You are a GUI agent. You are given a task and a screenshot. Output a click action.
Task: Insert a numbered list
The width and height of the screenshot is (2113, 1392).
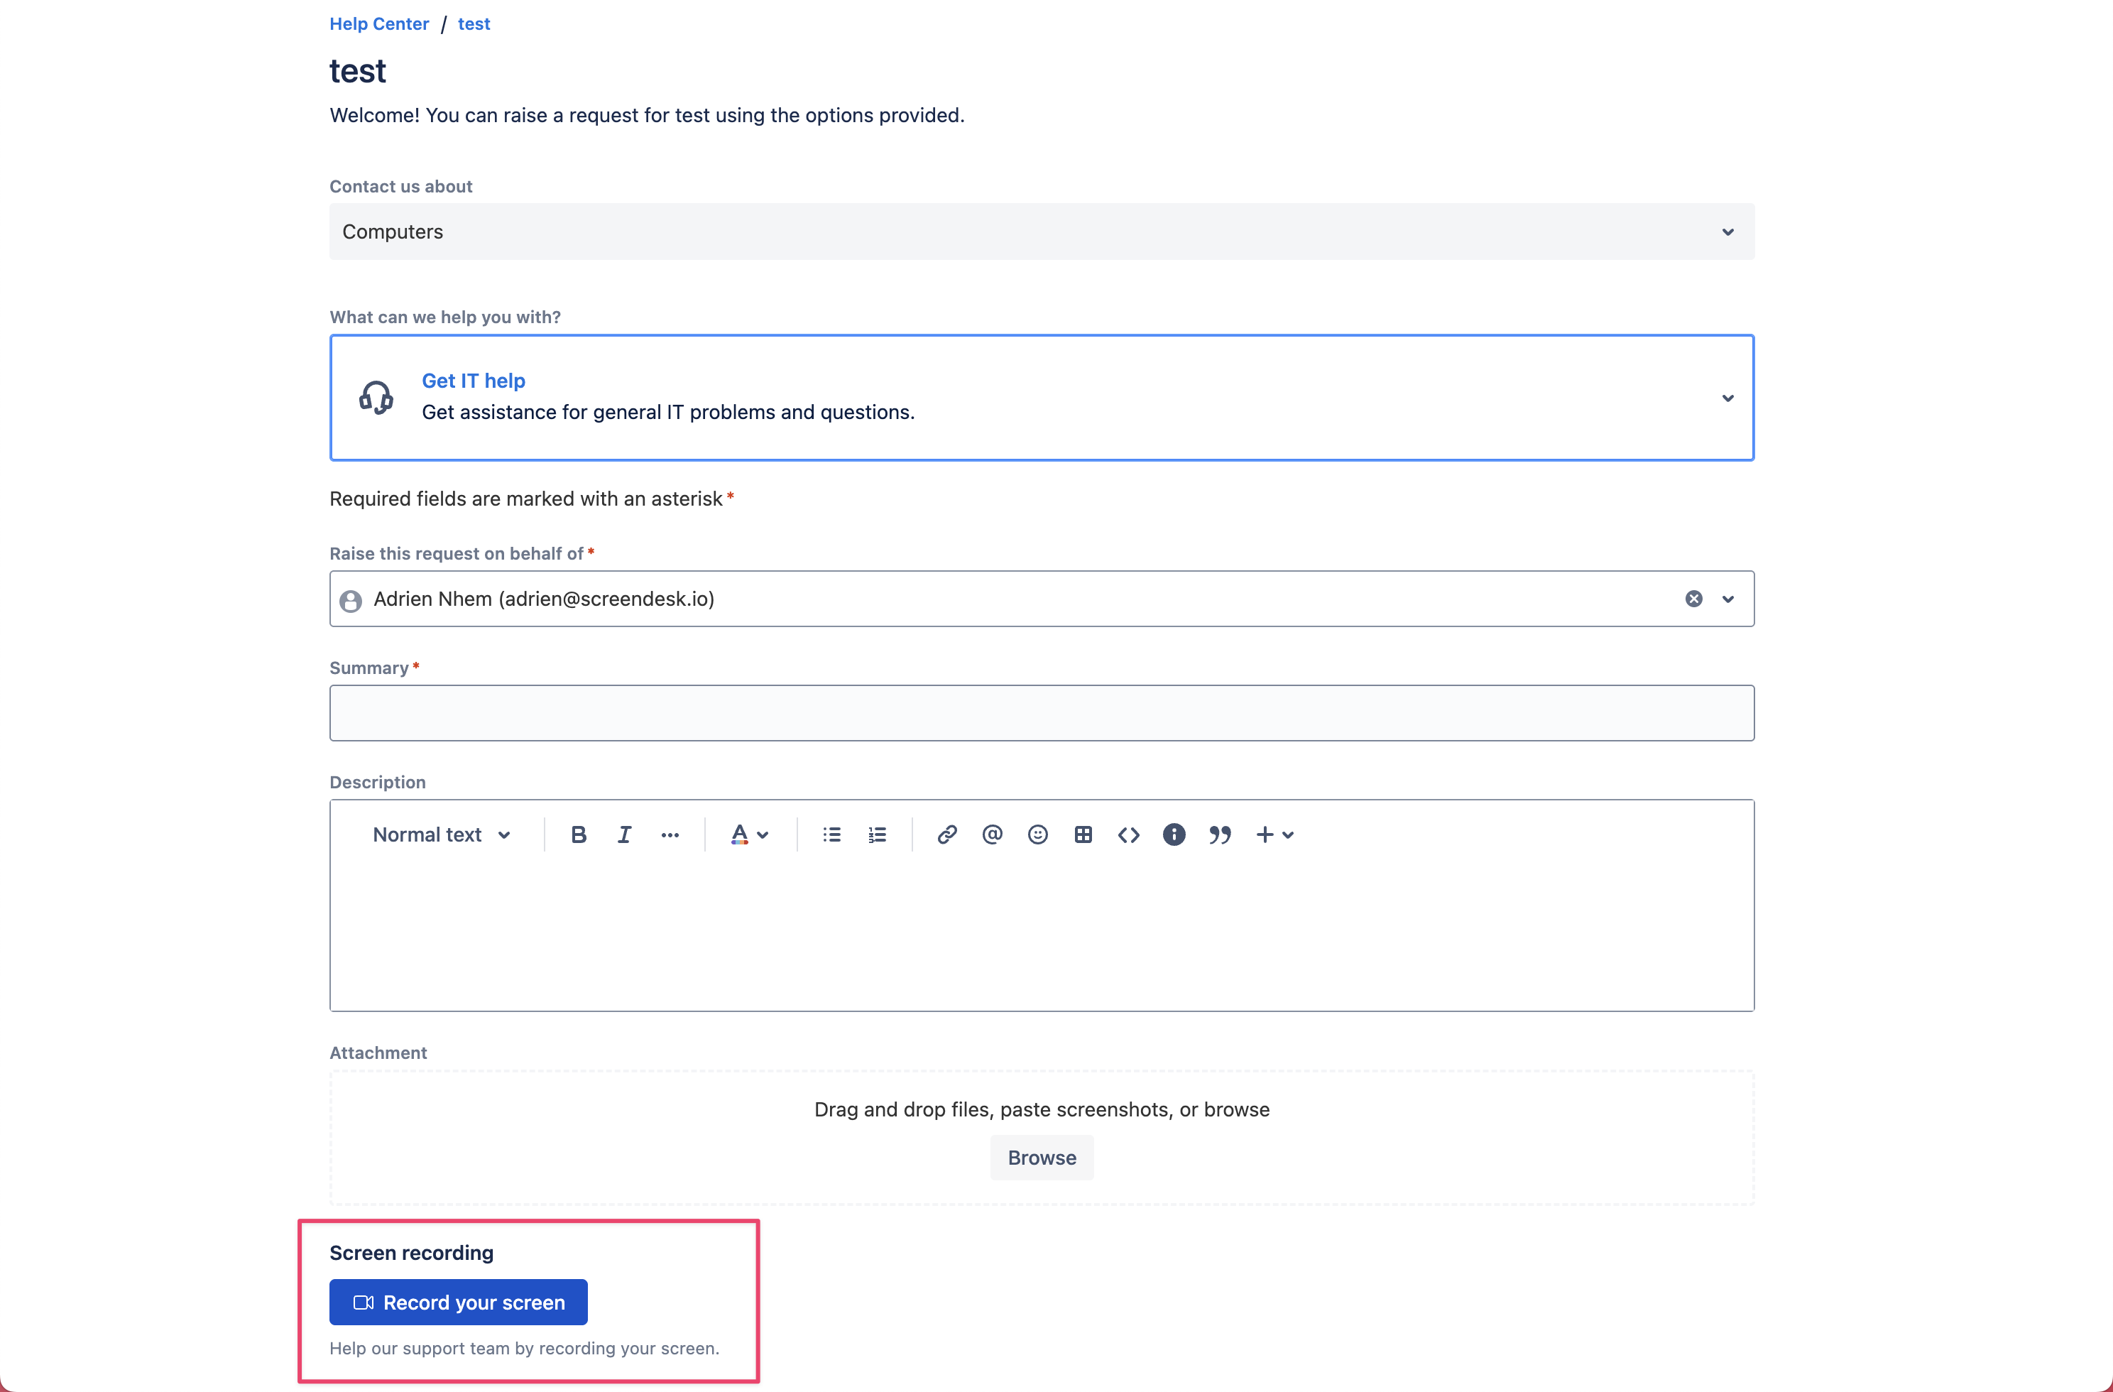[x=877, y=834]
